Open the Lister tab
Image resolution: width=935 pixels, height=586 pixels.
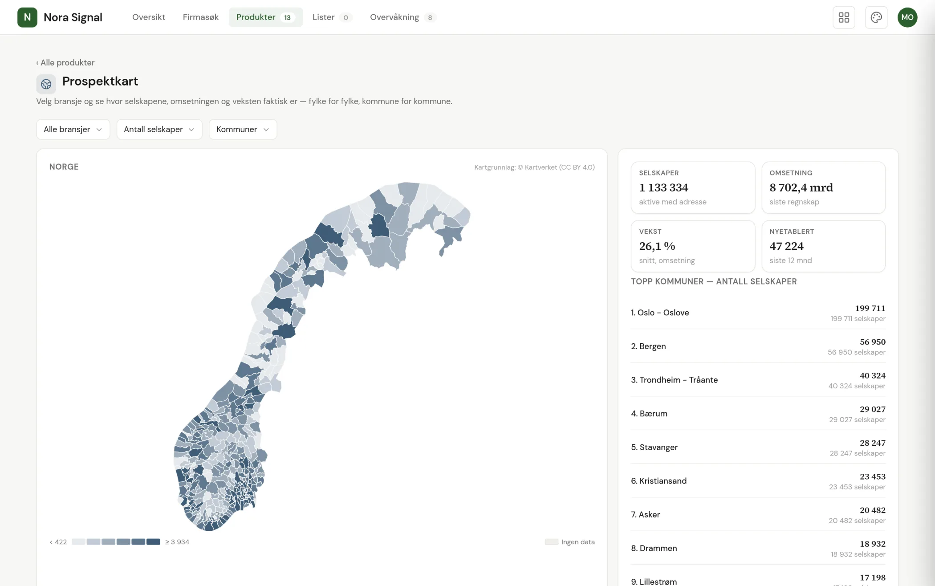(x=332, y=17)
